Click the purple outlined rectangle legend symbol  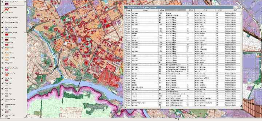[x=6, y=4]
